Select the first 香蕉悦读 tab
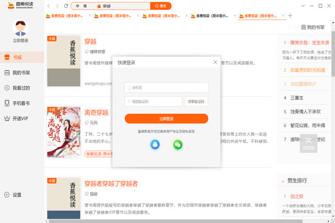Screen dimensions: 335x223 pos(65,16)
